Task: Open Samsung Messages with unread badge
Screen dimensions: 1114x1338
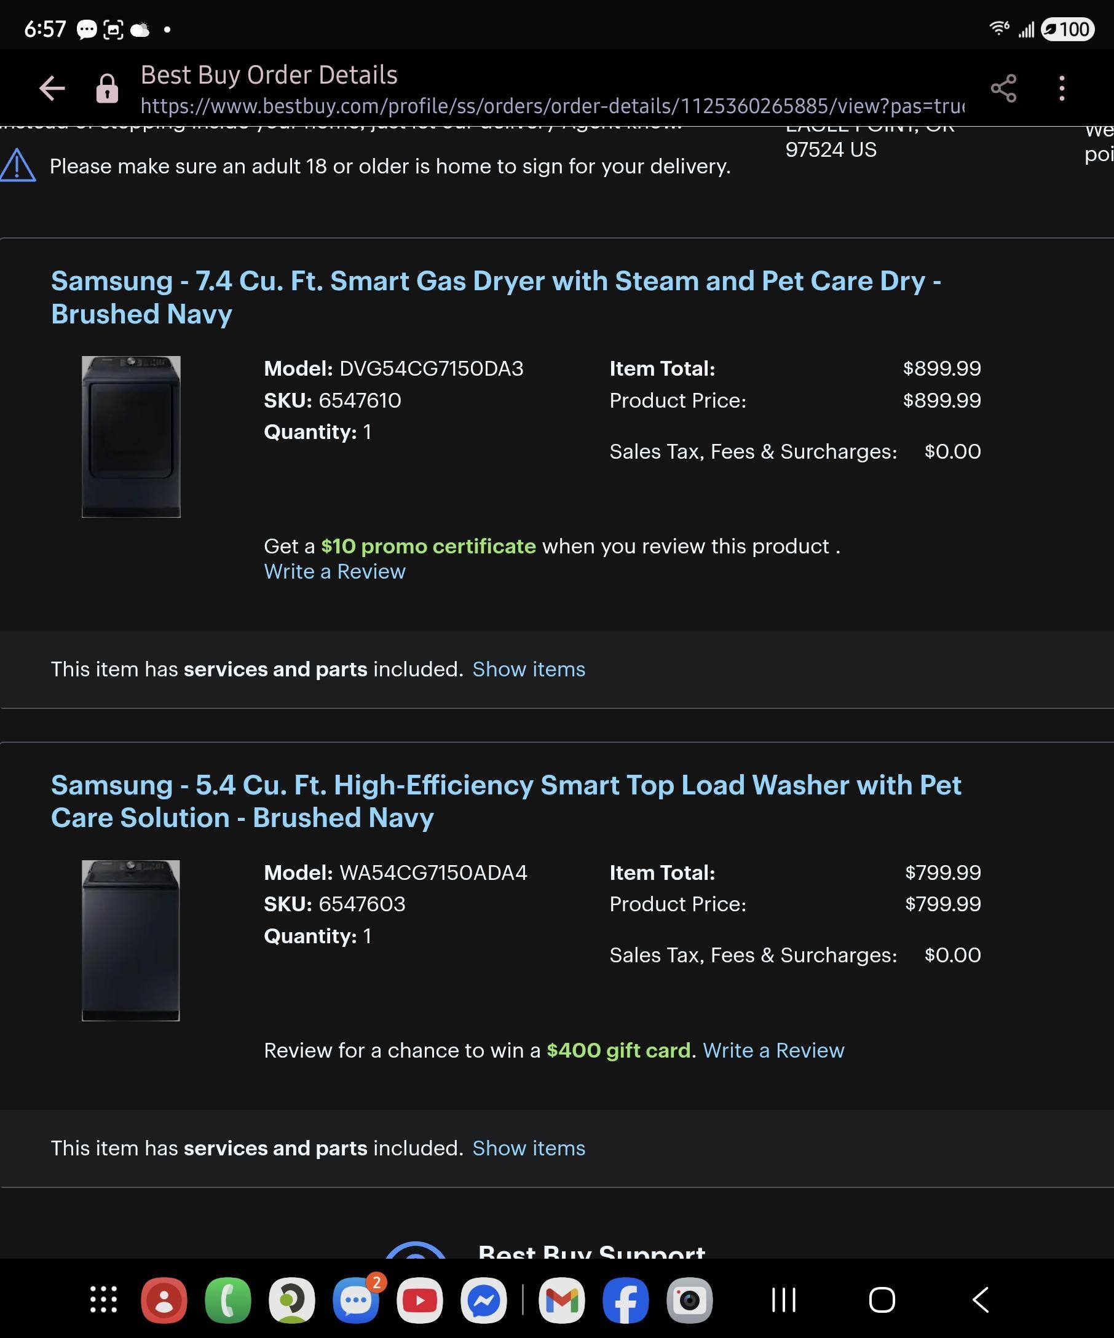Action: tap(355, 1302)
